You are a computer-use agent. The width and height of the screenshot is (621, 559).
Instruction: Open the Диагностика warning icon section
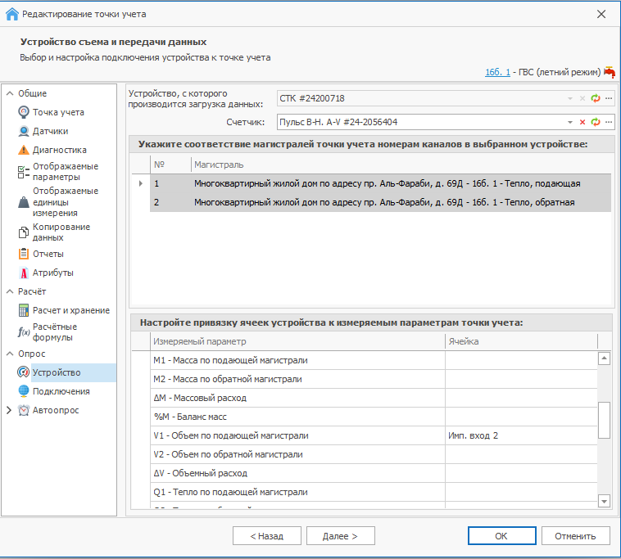click(x=24, y=150)
